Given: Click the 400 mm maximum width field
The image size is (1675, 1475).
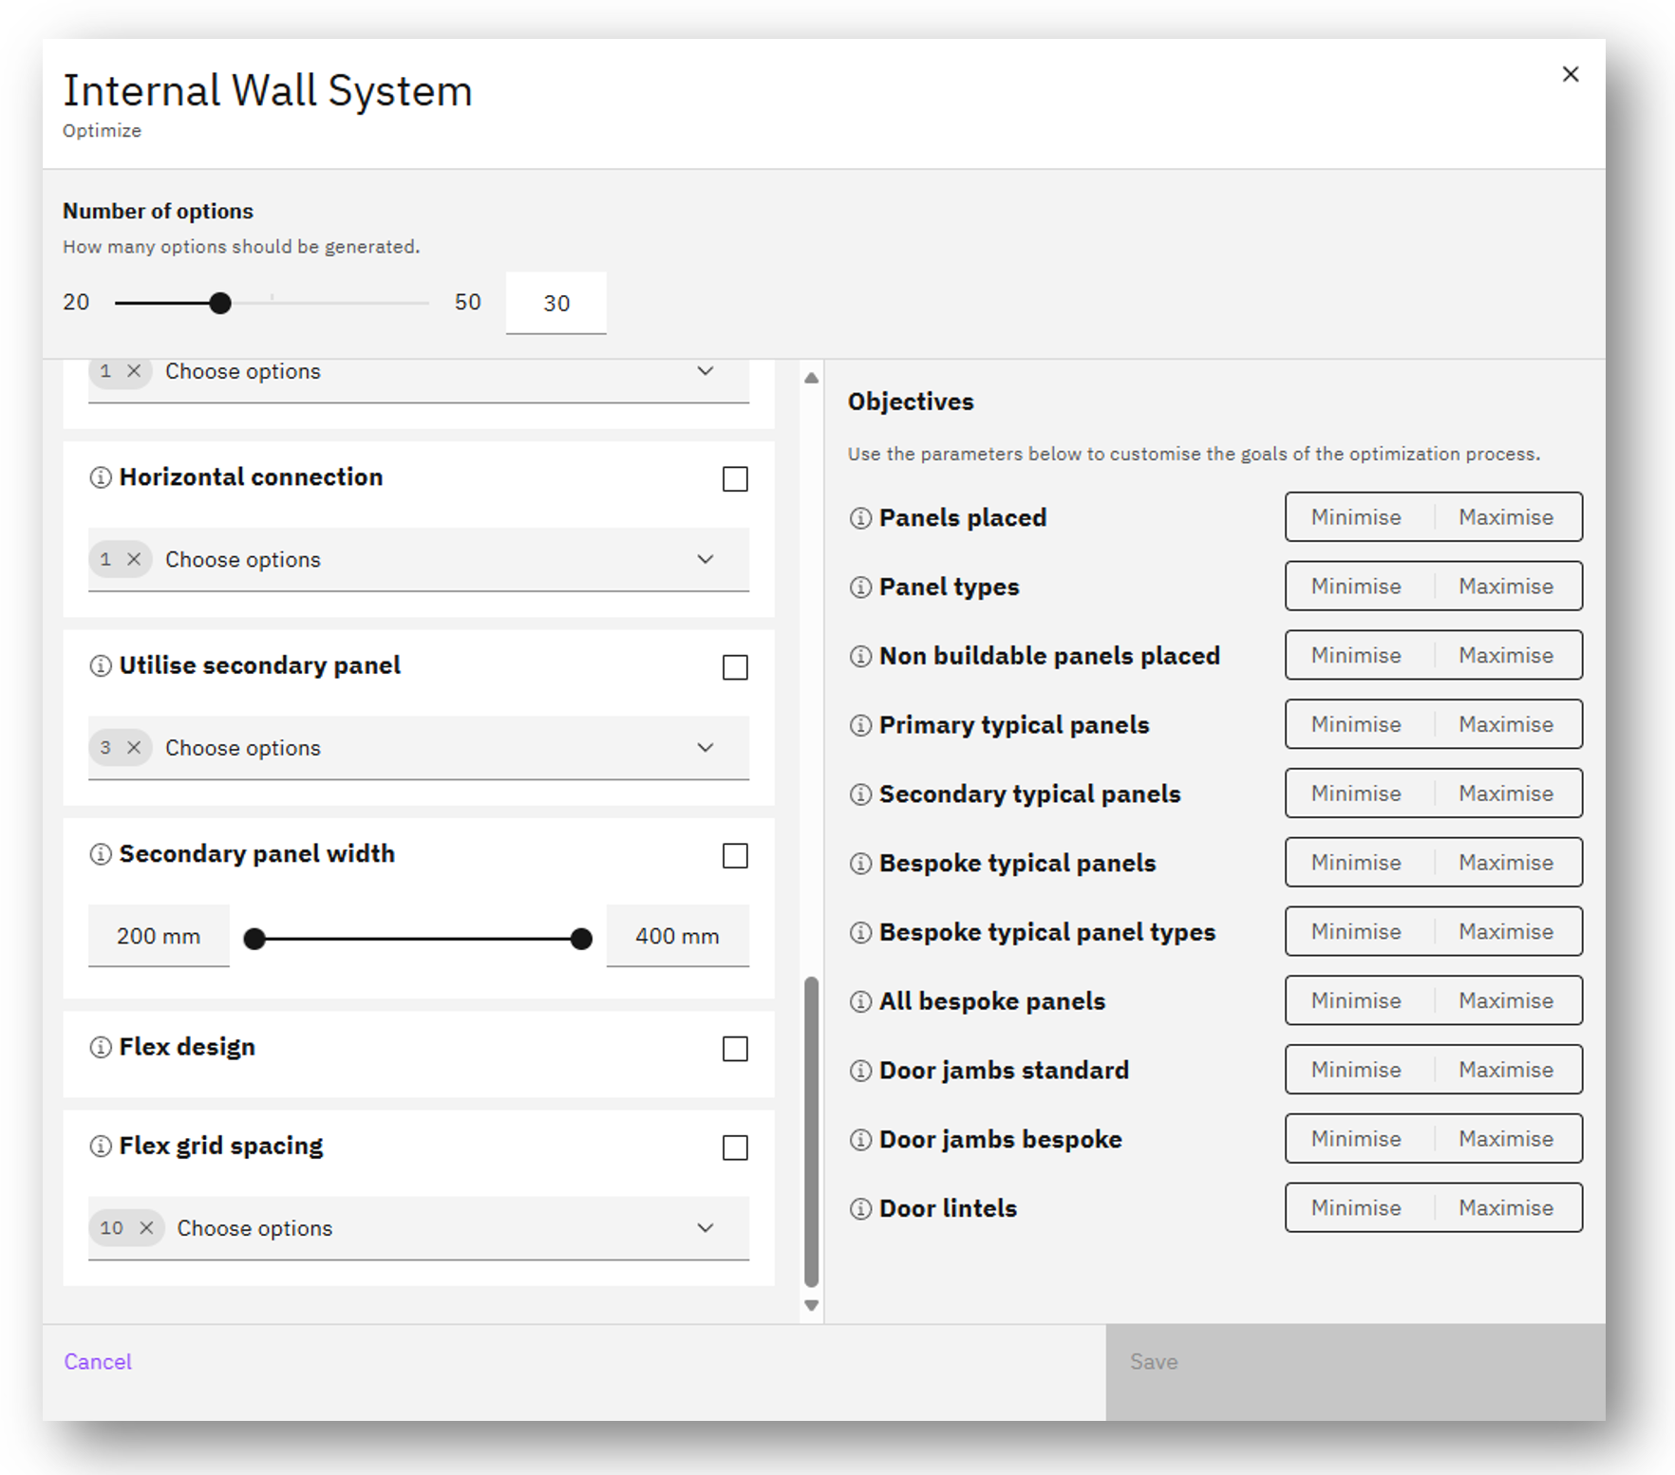Looking at the screenshot, I should 678,936.
